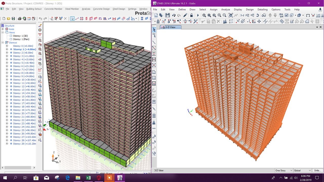Open the Rubber Band Zoom tool in ETABS
The image size is (324, 182).
pyautogui.click(x=204, y=15)
